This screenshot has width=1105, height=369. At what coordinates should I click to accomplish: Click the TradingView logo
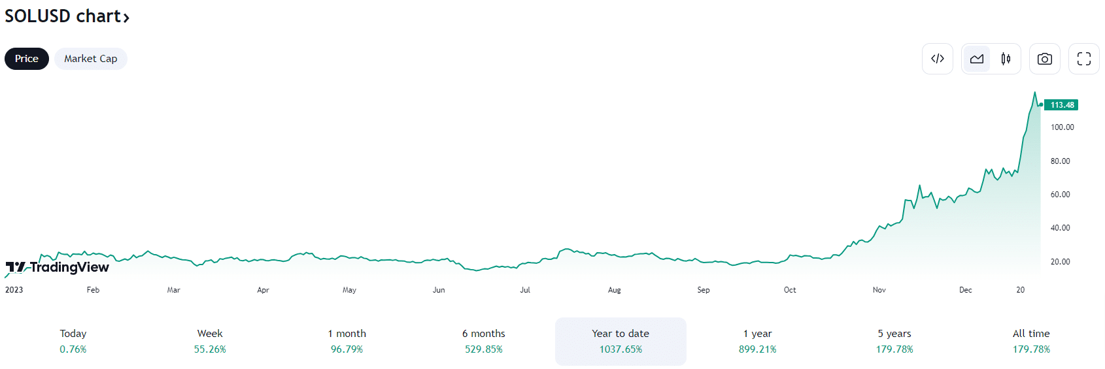click(58, 267)
